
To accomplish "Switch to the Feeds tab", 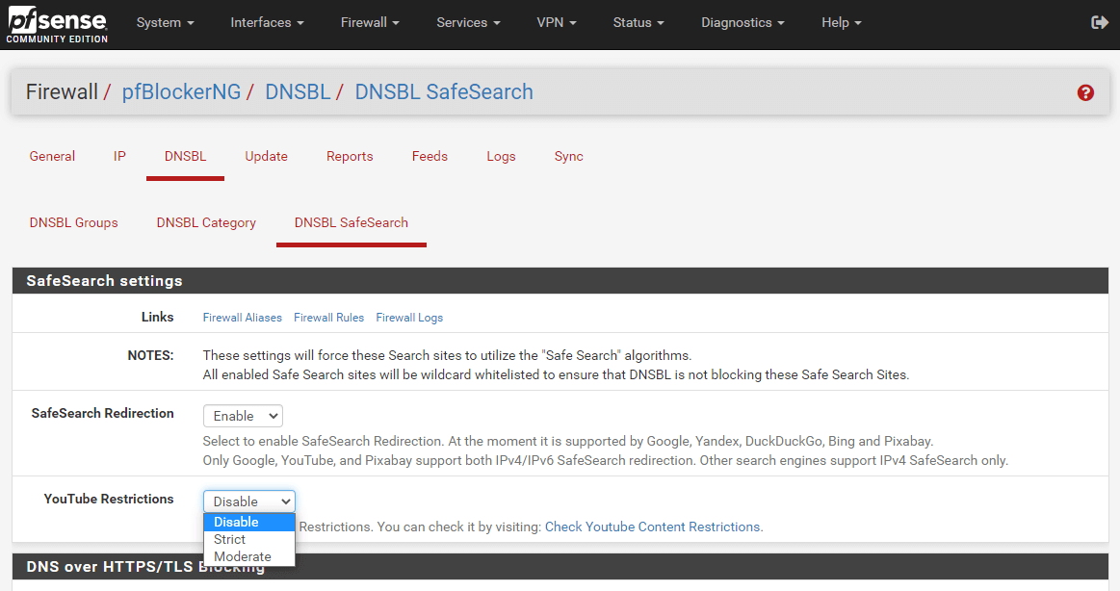I will coord(430,156).
